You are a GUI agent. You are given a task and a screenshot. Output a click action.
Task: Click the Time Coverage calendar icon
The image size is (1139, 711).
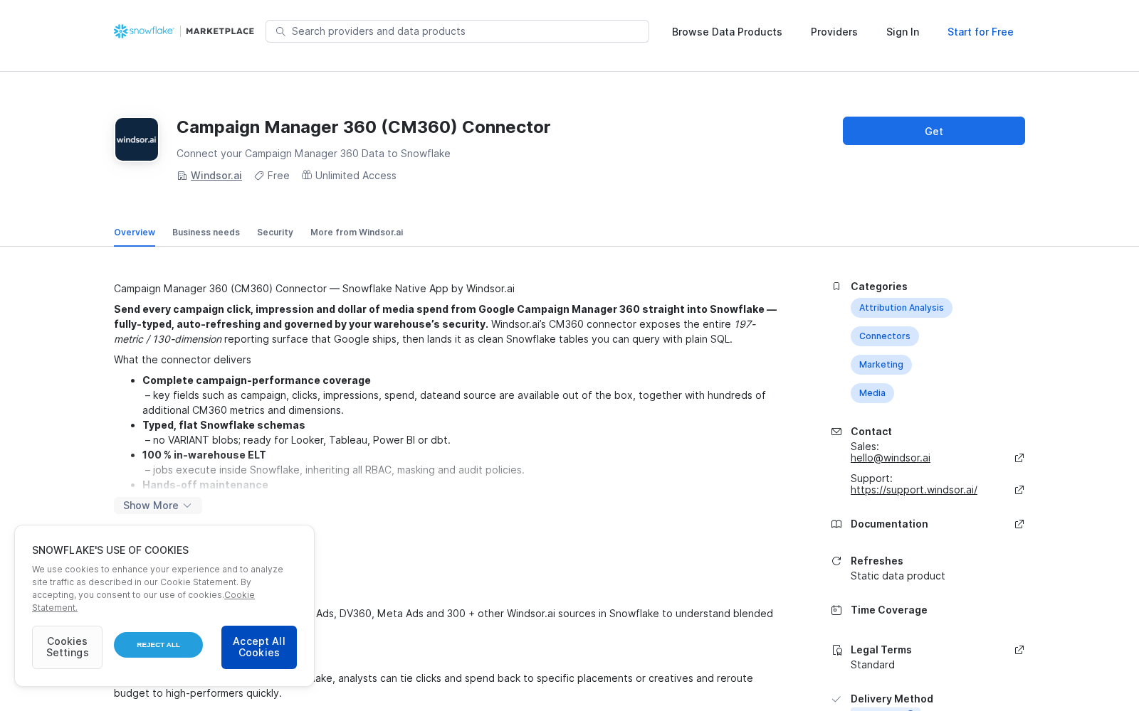point(836,610)
